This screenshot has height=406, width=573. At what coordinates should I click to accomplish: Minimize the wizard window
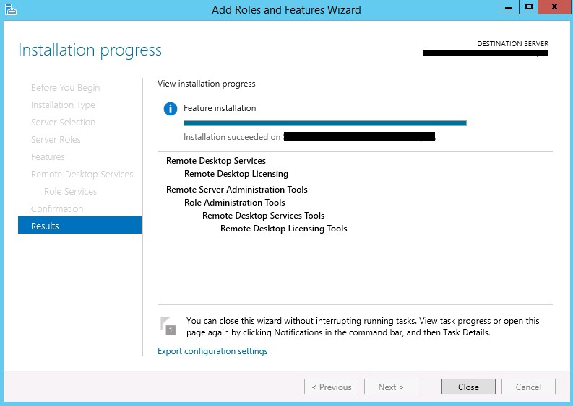tap(509, 7)
